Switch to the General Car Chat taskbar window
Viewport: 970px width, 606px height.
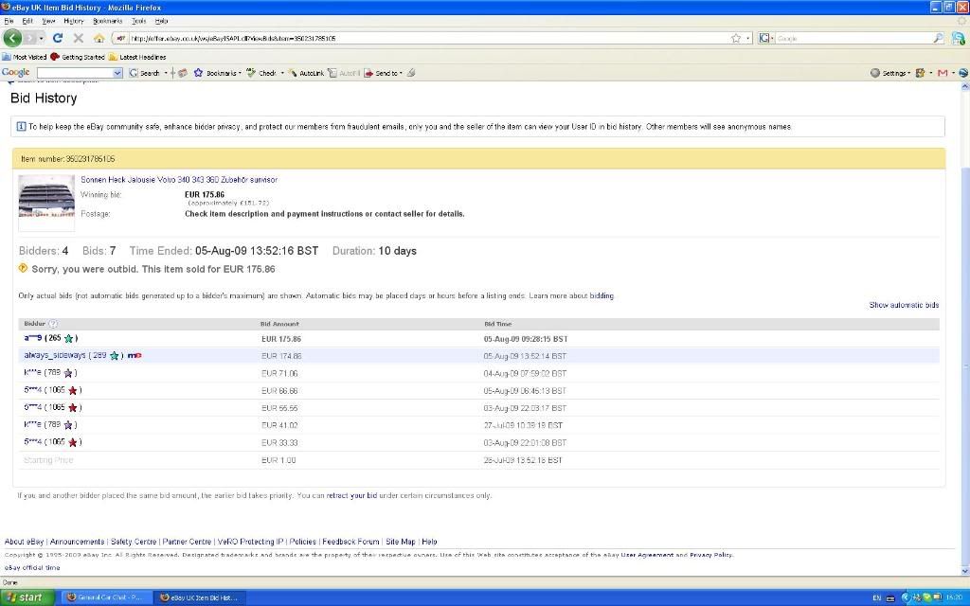coord(104,597)
